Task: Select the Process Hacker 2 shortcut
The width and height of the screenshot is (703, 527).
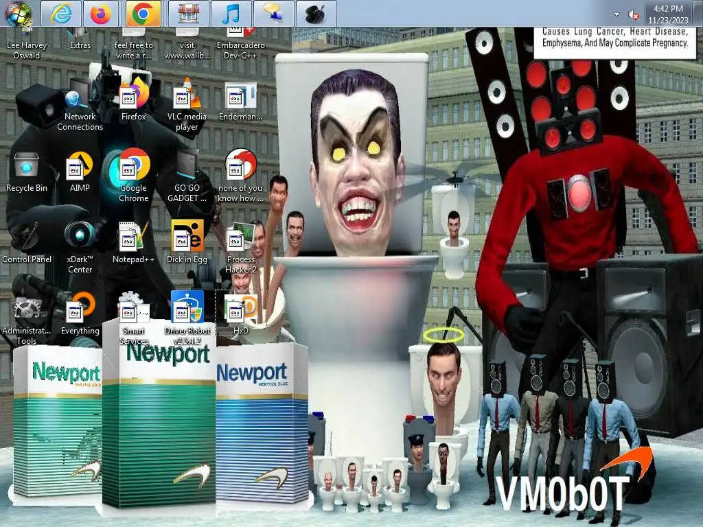Action: click(241, 247)
